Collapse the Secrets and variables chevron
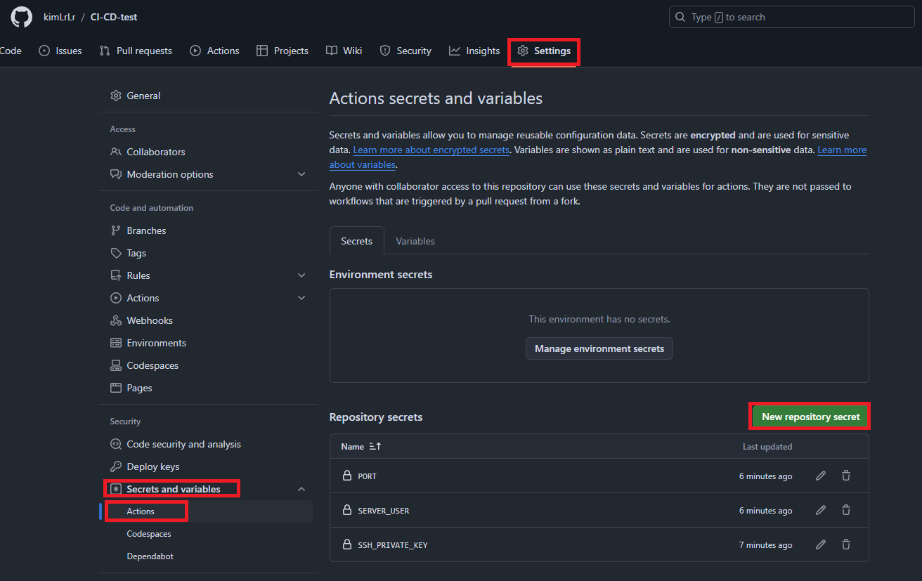922x581 pixels. pyautogui.click(x=301, y=489)
